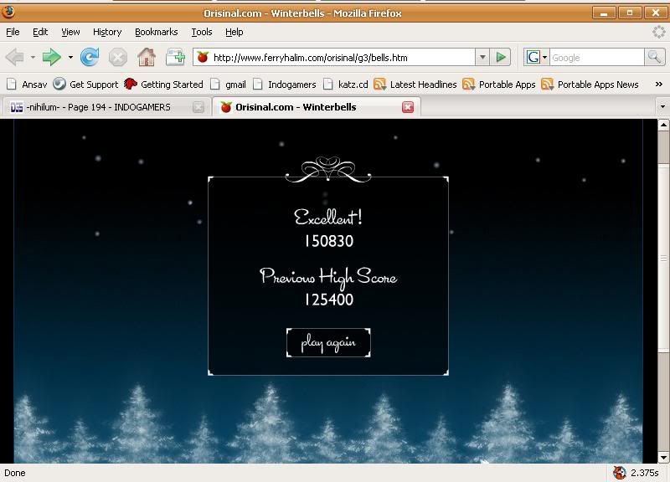Screen dimensions: 670x482
Task: Close the -nihilum- Page 194 tab
Action: 198,107
